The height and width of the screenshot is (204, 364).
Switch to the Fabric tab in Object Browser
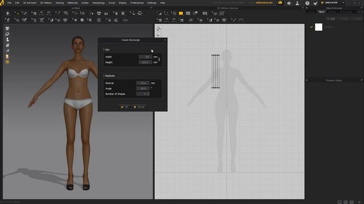[321, 12]
